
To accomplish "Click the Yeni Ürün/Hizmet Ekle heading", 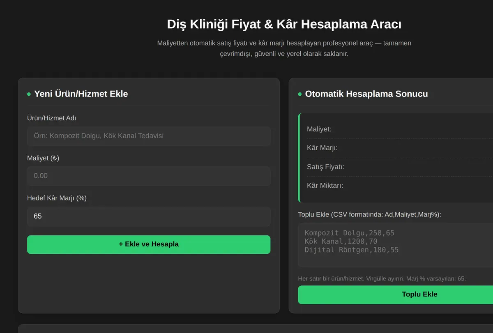I will click(81, 94).
